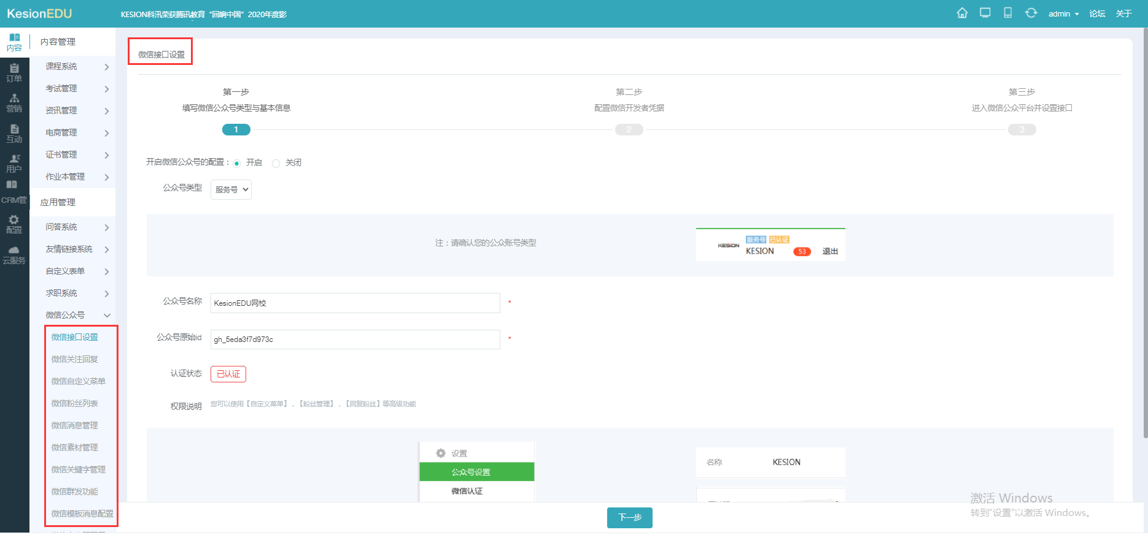Image resolution: width=1148 pixels, height=535 pixels.
Task: Open the 用户 sidebar section
Action: [14, 164]
